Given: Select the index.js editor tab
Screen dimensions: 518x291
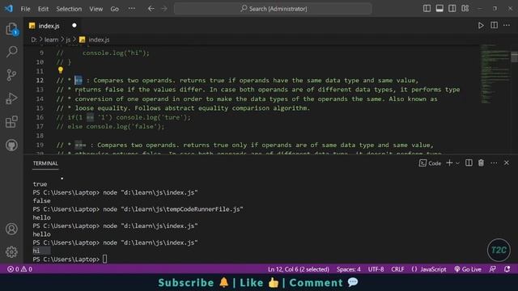Looking at the screenshot, I should tap(49, 26).
